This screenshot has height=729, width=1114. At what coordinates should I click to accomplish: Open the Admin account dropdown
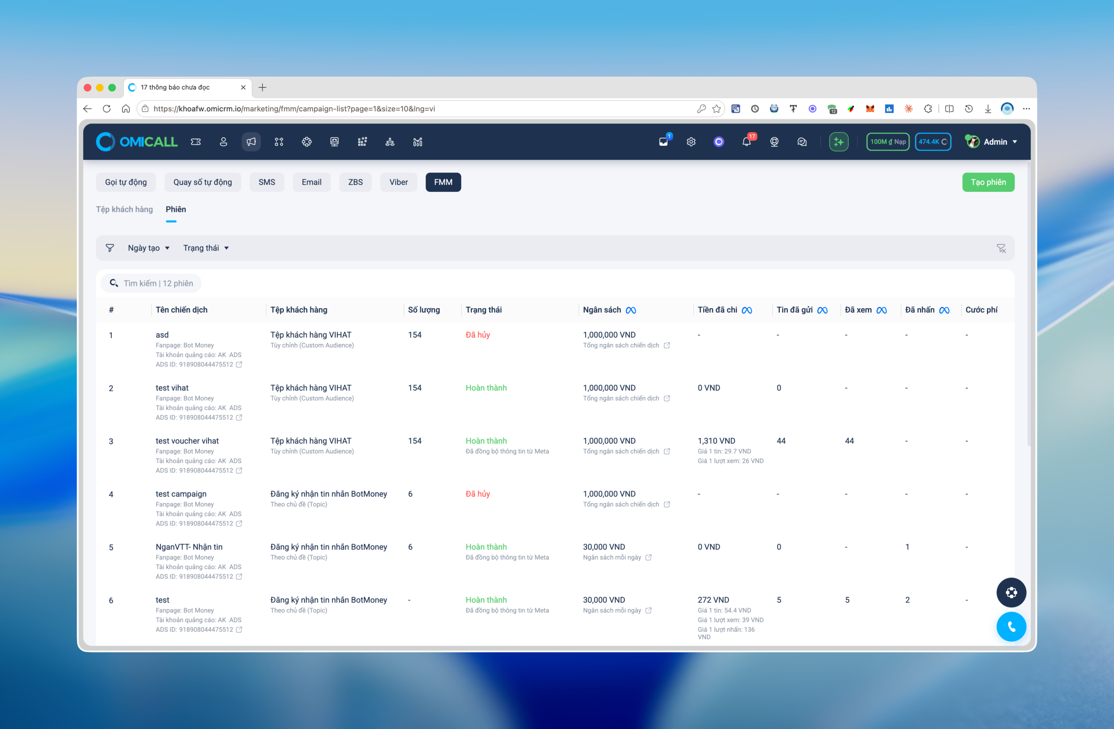click(x=991, y=142)
